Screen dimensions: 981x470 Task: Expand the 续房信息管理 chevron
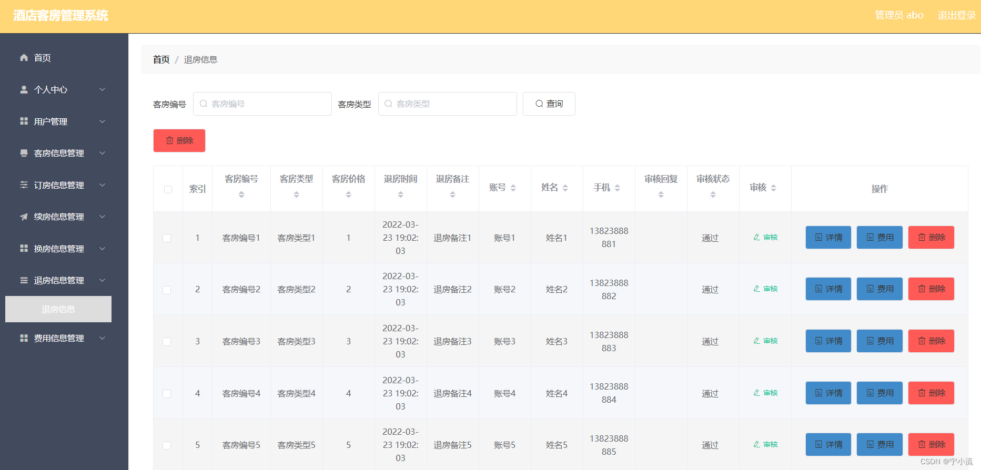click(x=103, y=217)
